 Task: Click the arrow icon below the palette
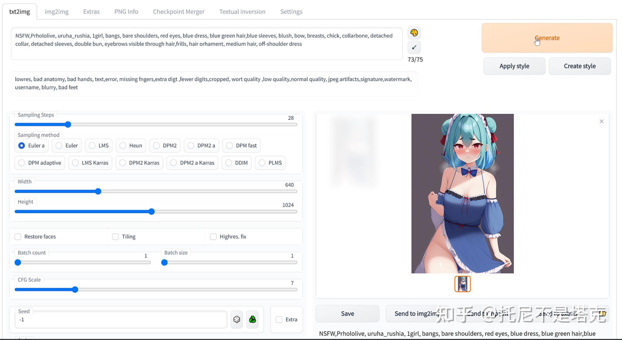[414, 47]
